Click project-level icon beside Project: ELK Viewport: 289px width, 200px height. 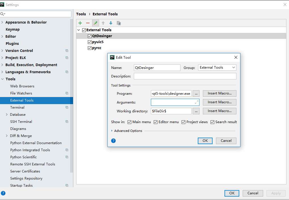(x=67, y=58)
